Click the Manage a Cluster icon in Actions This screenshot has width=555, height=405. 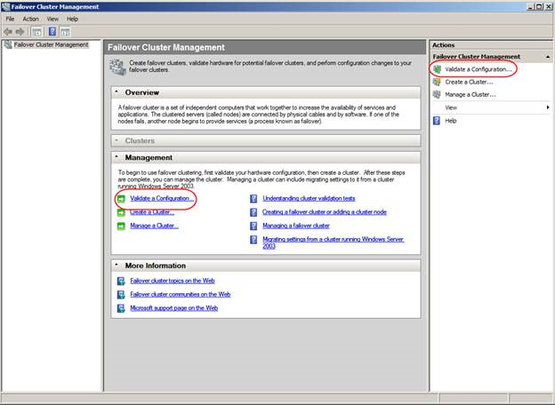pyautogui.click(x=437, y=94)
